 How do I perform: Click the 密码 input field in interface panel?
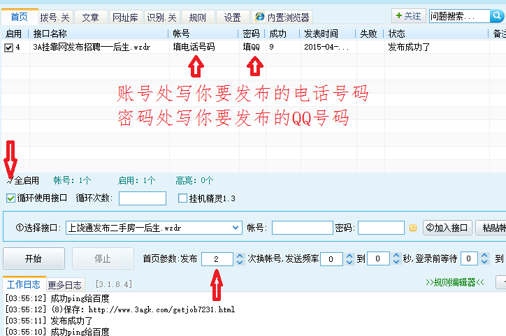[381, 228]
